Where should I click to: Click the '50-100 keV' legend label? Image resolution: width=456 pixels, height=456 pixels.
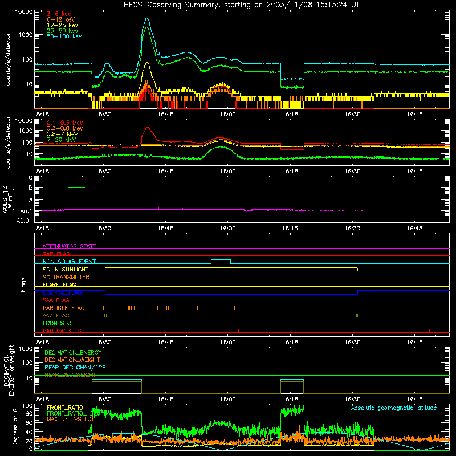(x=64, y=36)
